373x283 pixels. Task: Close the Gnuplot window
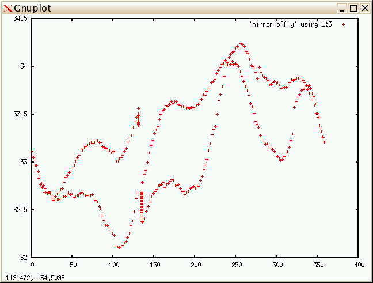[364, 8]
